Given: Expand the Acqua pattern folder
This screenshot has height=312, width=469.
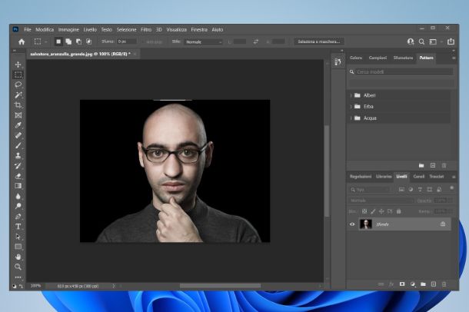Looking at the screenshot, I should click(x=351, y=118).
